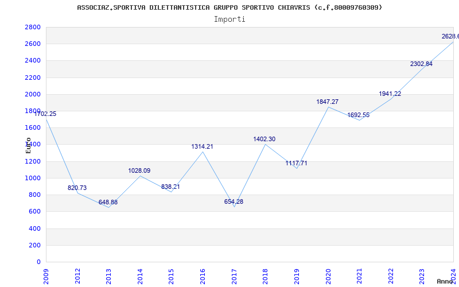Click the y-axis value 2800

(33, 27)
